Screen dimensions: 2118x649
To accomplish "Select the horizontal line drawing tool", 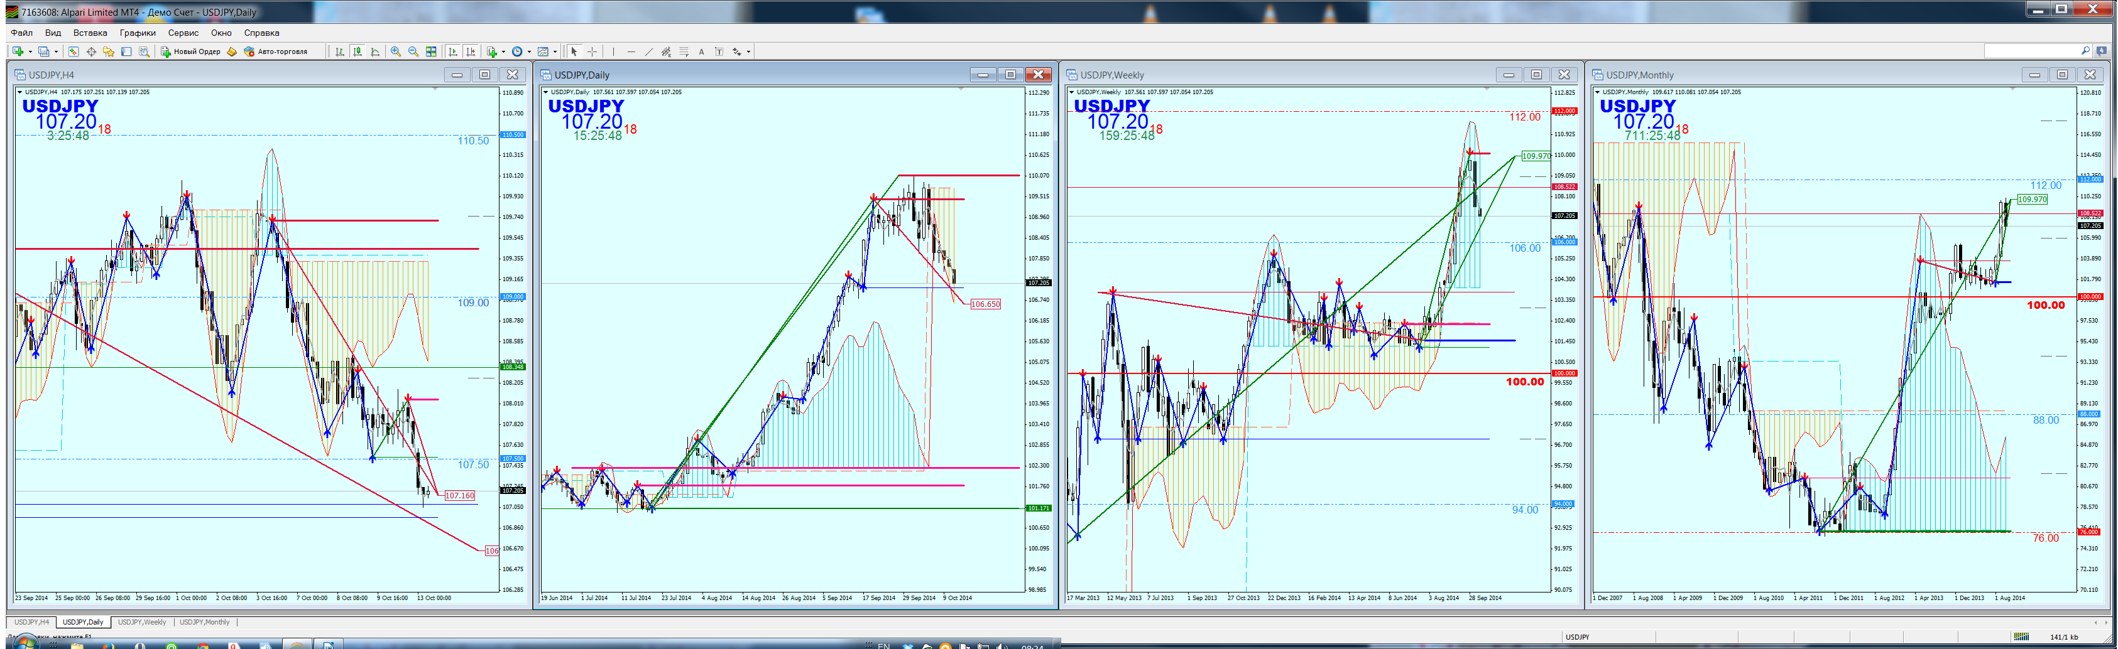I will [631, 51].
